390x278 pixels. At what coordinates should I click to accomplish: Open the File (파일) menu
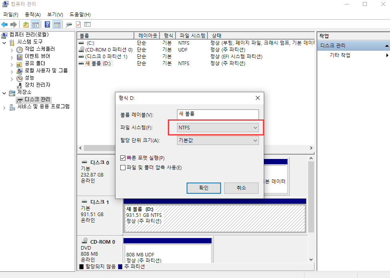pos(11,14)
